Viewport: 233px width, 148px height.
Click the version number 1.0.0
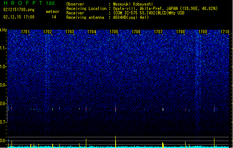tap(50, 3)
